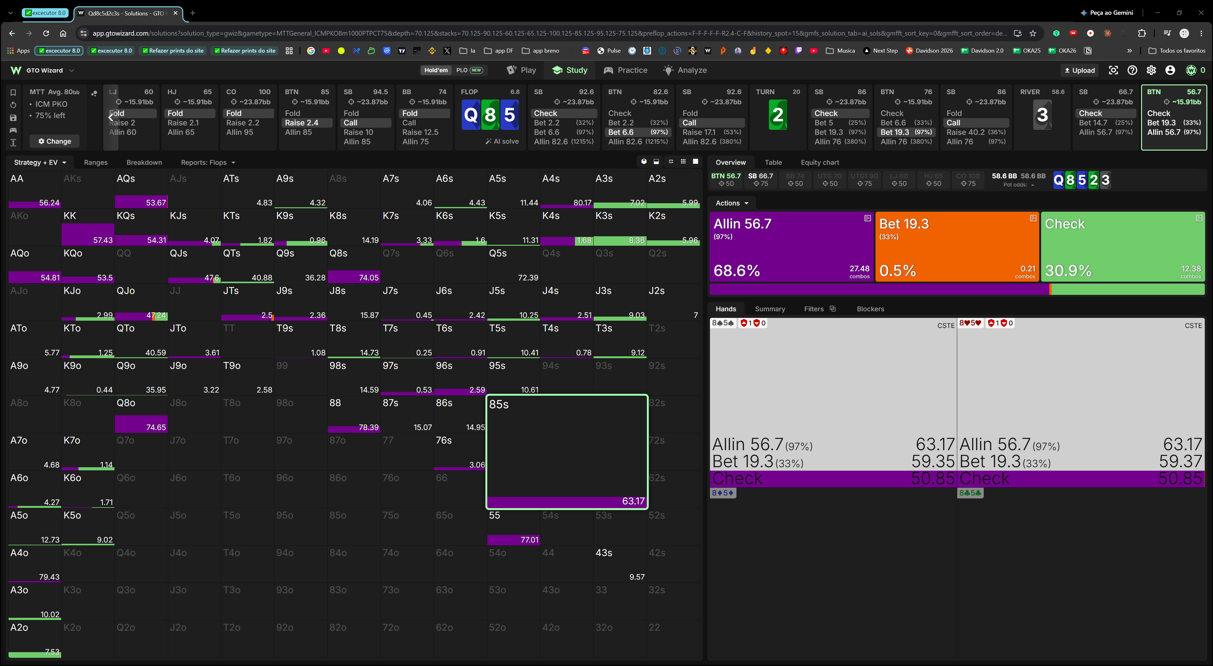Click the copy icon next to Filters

click(833, 308)
